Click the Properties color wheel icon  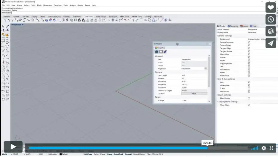(x=156, y=48)
